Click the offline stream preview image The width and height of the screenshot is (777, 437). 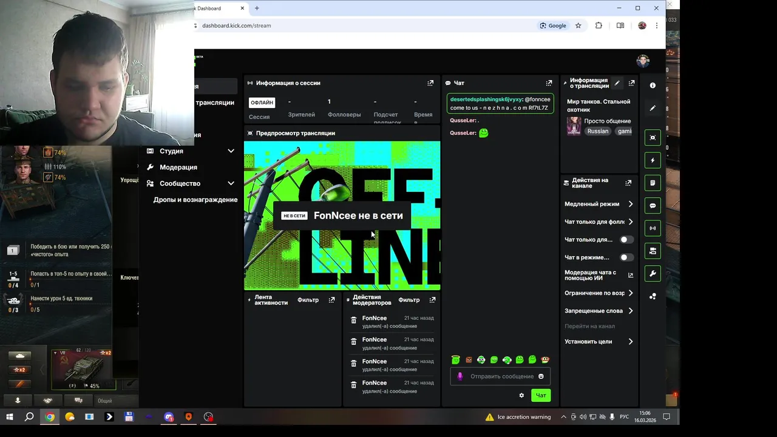(x=342, y=216)
